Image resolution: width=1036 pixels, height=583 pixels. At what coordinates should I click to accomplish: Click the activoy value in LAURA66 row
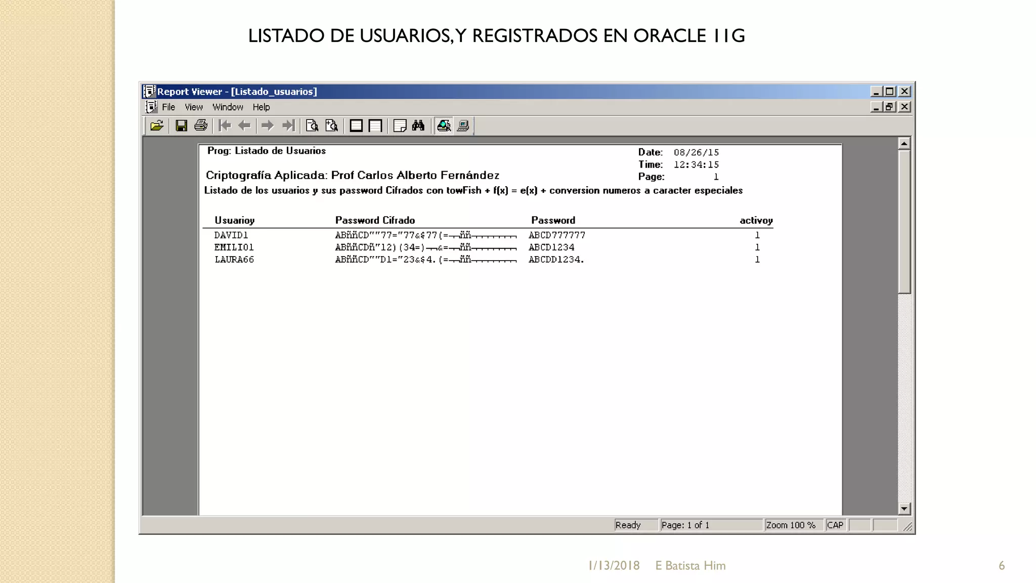click(757, 260)
